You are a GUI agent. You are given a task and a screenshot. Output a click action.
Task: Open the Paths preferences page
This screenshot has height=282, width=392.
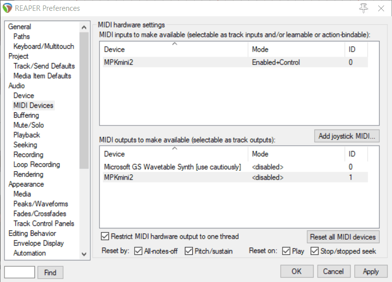pyautogui.click(x=22, y=36)
